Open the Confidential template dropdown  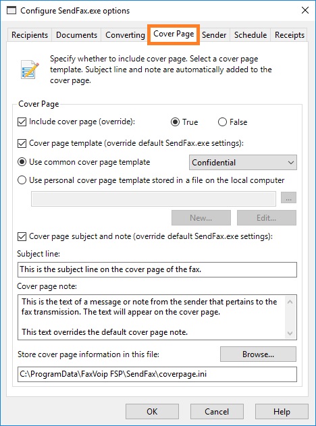click(x=243, y=163)
